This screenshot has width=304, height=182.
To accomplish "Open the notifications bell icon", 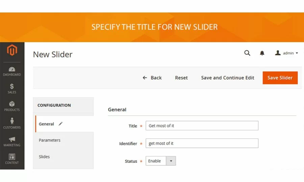I will tap(262, 53).
